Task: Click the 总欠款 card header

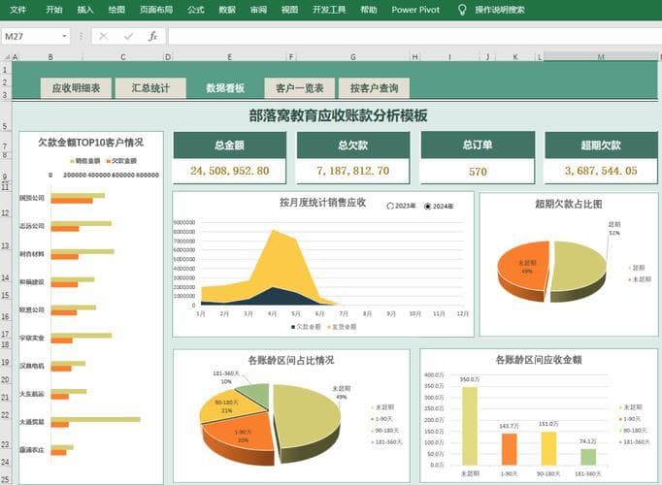Action: coord(353,145)
